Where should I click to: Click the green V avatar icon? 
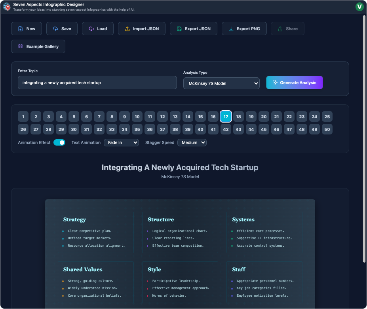(x=359, y=6)
